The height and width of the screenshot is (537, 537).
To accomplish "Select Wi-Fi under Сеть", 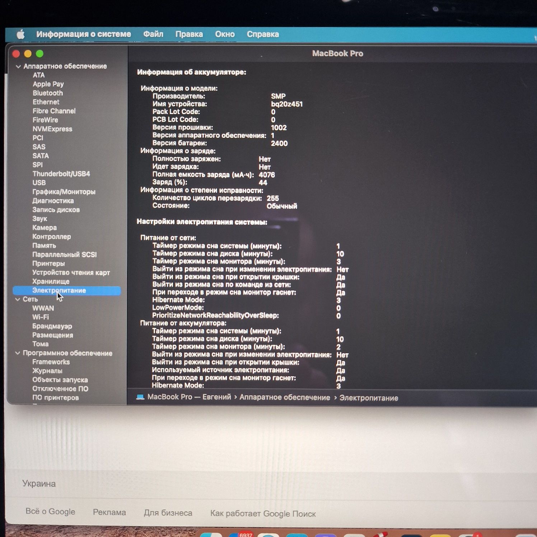I will (x=41, y=317).
